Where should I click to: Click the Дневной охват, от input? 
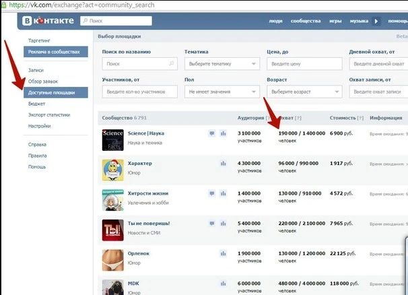[378, 64]
